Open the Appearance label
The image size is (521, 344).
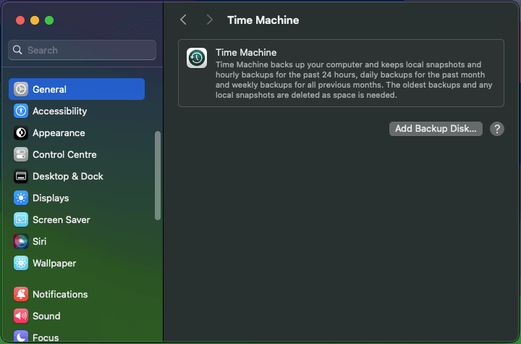tap(59, 133)
